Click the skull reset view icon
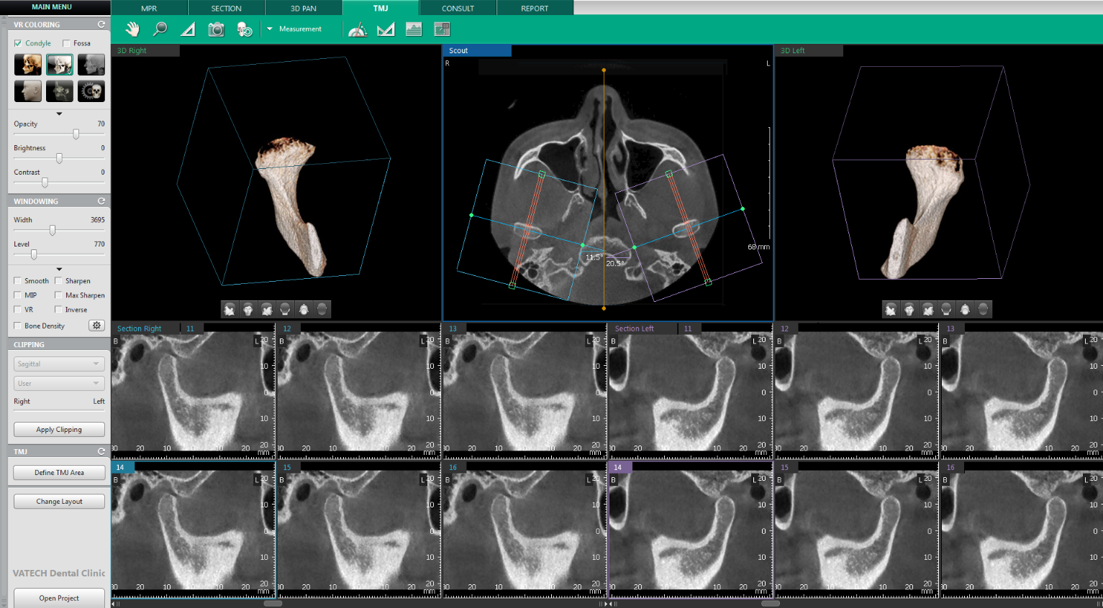1103x608 pixels. coord(245,29)
